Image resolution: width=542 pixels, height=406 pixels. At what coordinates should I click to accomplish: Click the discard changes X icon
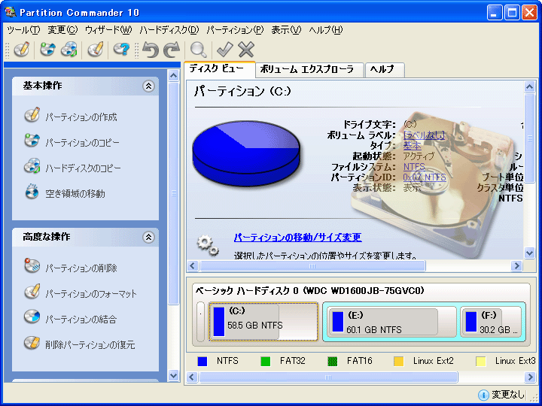246,50
